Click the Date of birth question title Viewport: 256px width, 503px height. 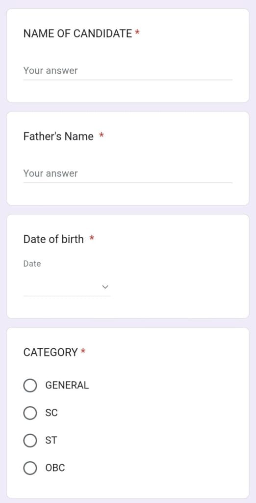tap(53, 239)
